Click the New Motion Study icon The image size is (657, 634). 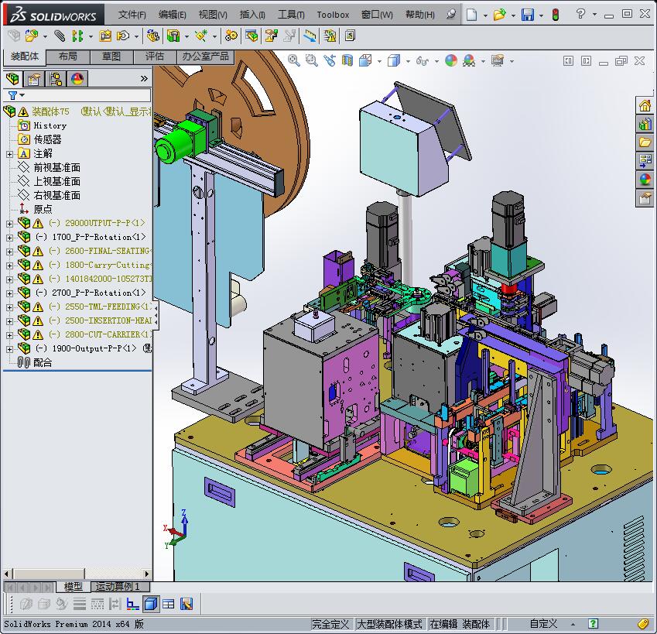[x=231, y=36]
